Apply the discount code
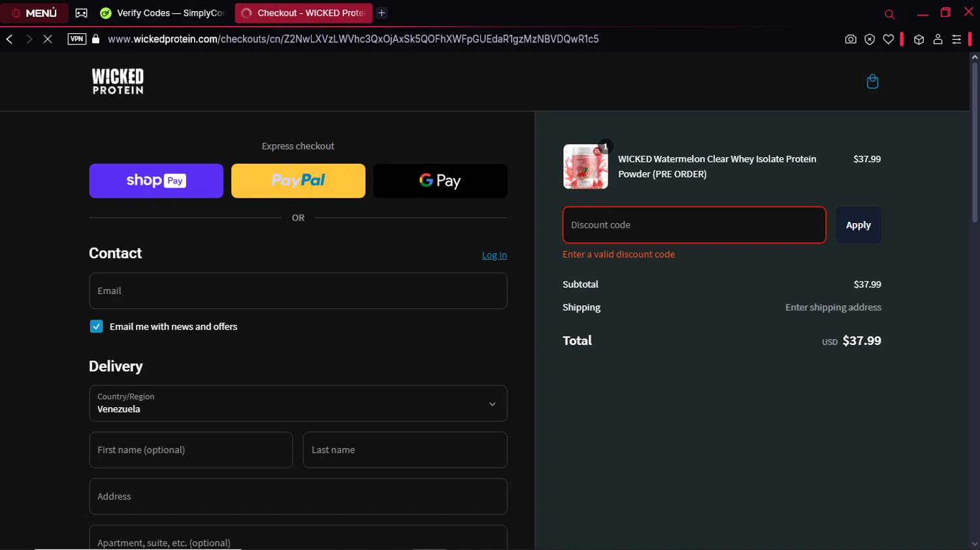 (858, 225)
